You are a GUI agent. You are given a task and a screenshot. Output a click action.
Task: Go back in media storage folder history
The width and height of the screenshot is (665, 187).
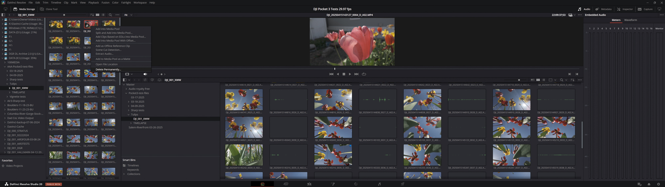point(9,15)
